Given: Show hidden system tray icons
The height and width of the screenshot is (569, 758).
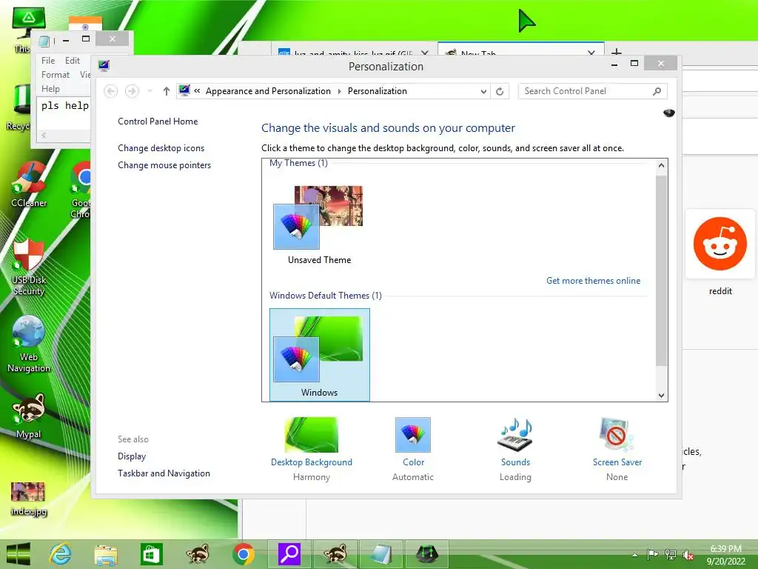Looking at the screenshot, I should [634, 555].
